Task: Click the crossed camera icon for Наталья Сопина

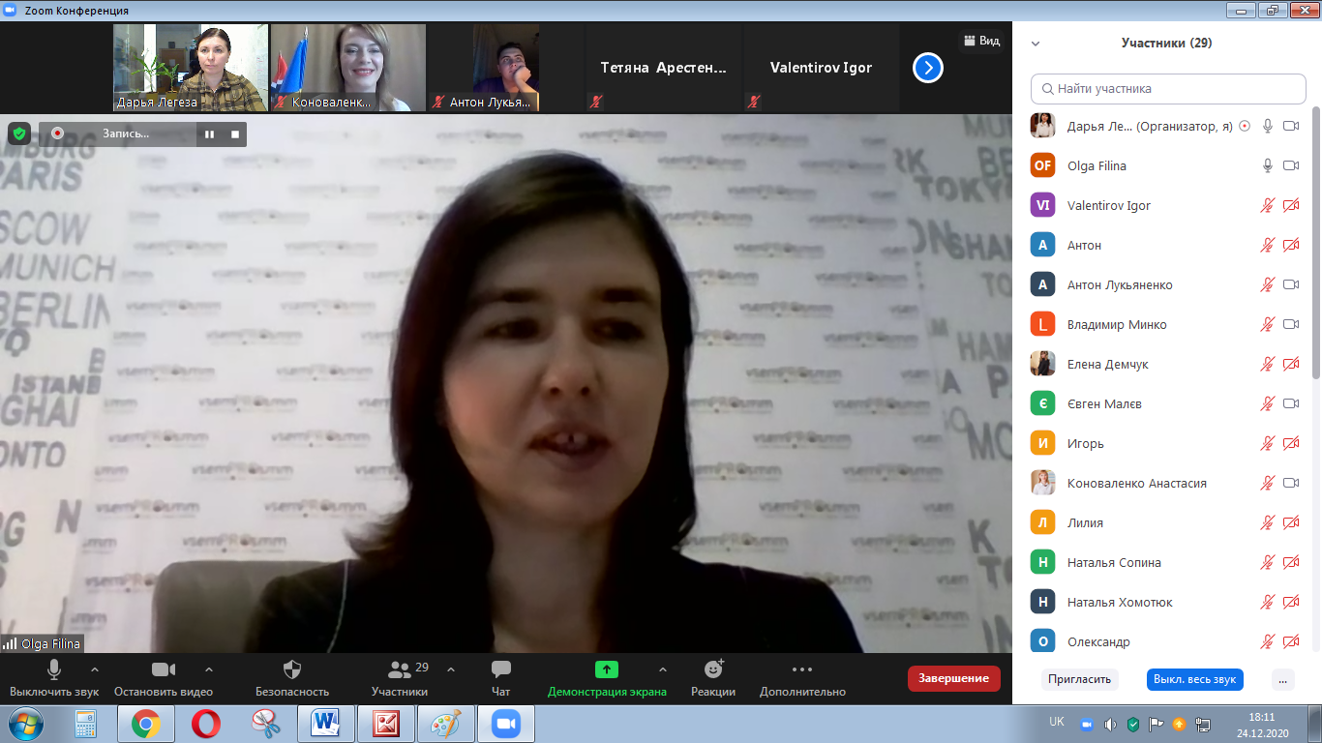Action: (x=1291, y=562)
